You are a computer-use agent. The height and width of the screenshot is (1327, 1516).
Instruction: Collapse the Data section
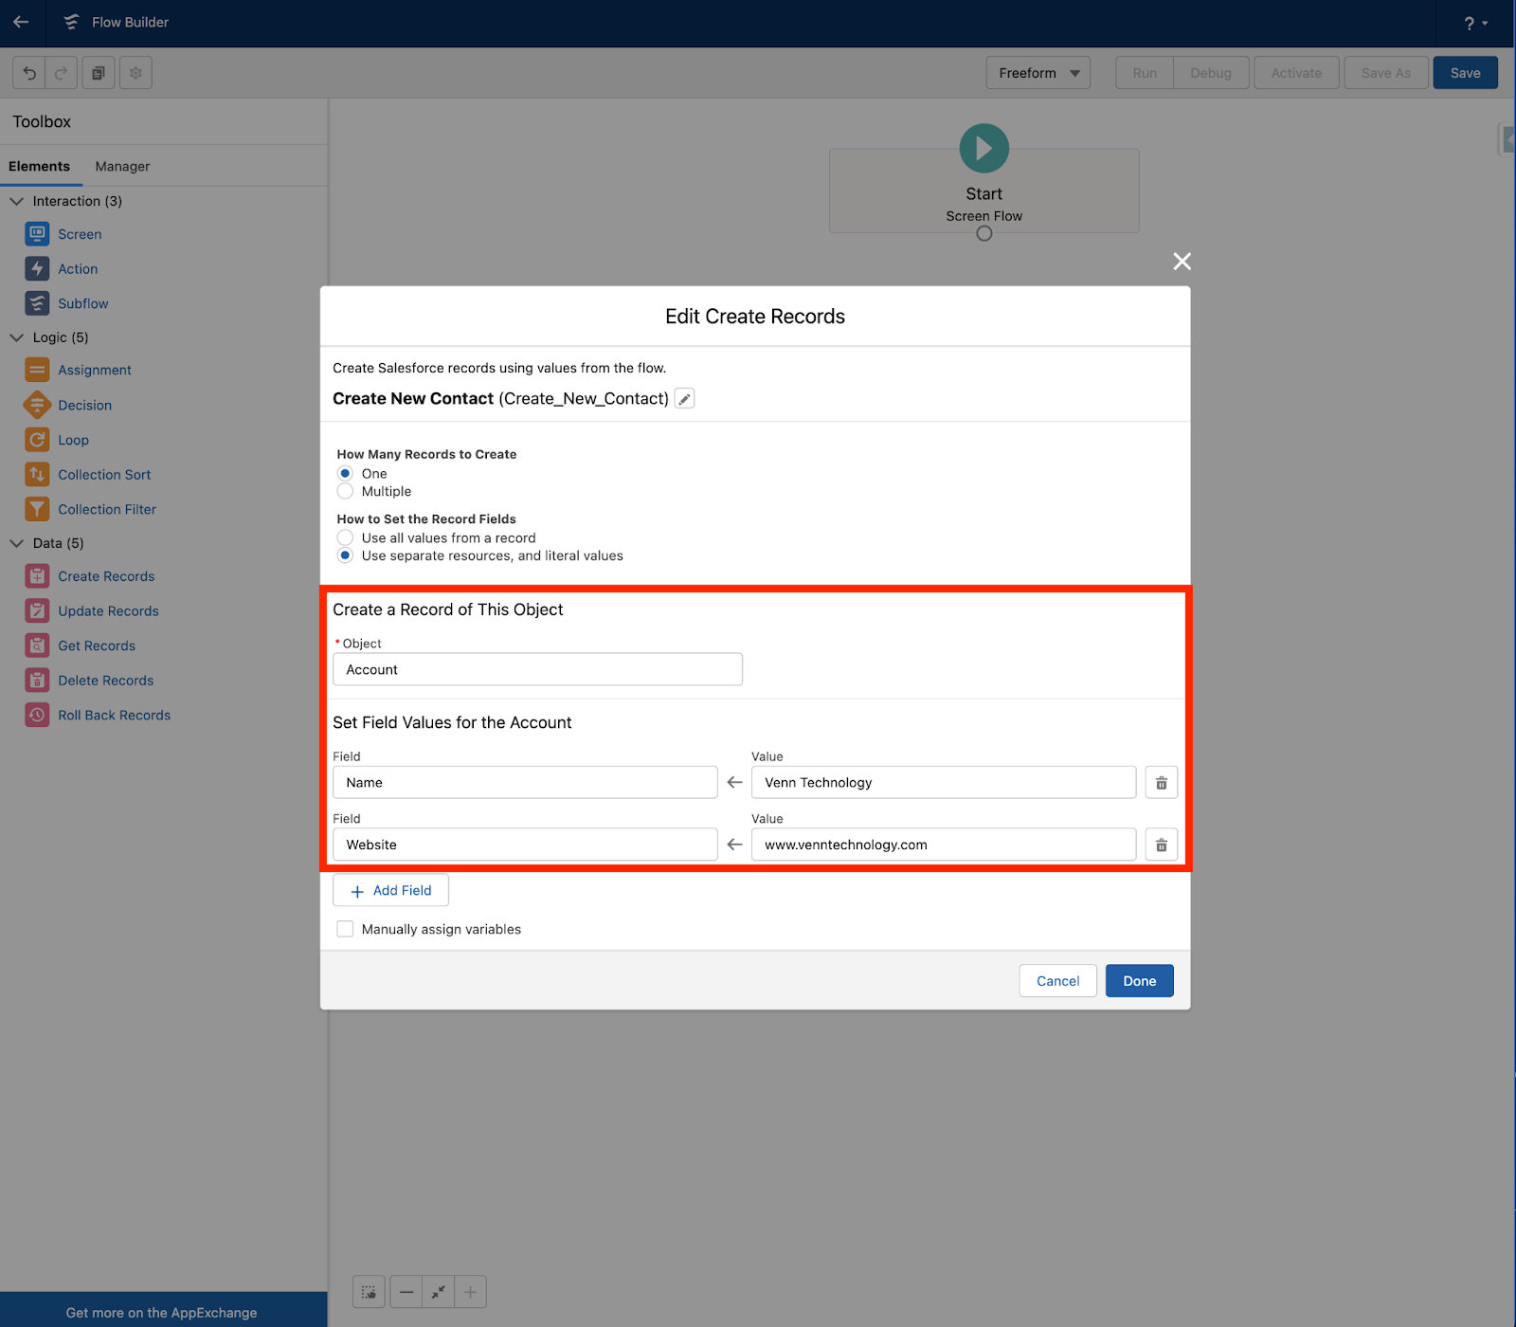16,543
